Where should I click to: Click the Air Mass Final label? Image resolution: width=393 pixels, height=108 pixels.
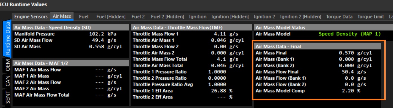(x=271, y=53)
